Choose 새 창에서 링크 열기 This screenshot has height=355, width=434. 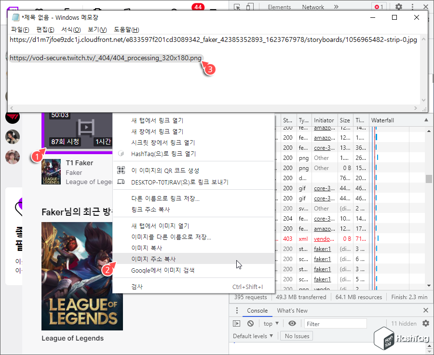pyautogui.click(x=194, y=131)
